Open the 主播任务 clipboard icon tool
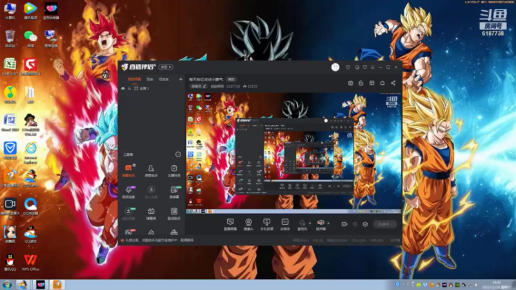This screenshot has width=516, height=290. point(174,170)
